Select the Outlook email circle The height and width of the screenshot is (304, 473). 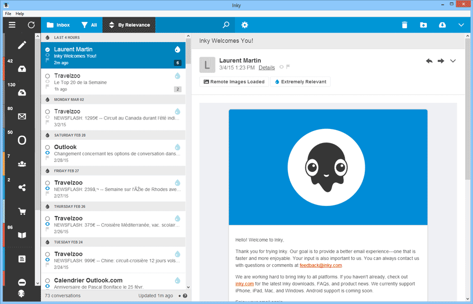(x=47, y=147)
